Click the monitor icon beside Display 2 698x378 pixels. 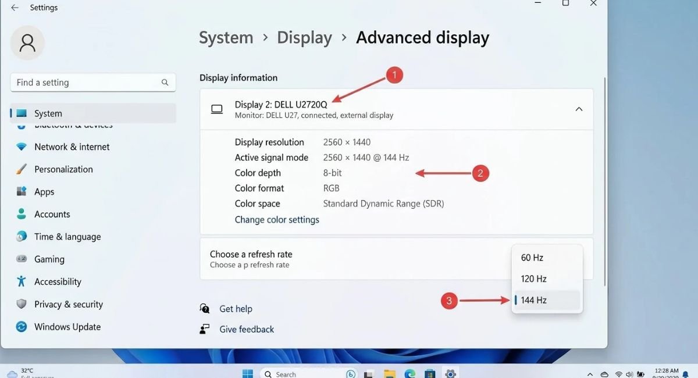[217, 109]
